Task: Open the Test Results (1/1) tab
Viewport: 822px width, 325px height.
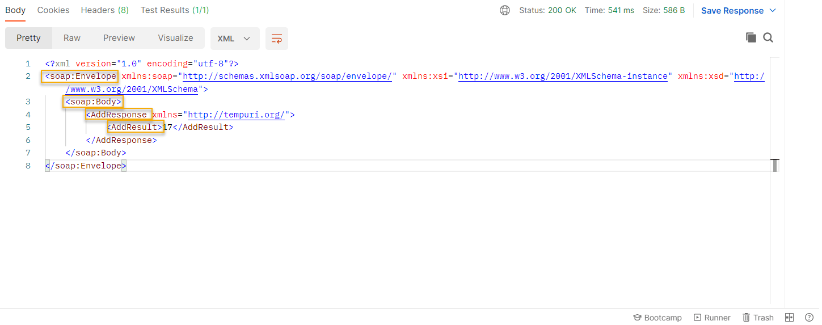Action: (175, 10)
